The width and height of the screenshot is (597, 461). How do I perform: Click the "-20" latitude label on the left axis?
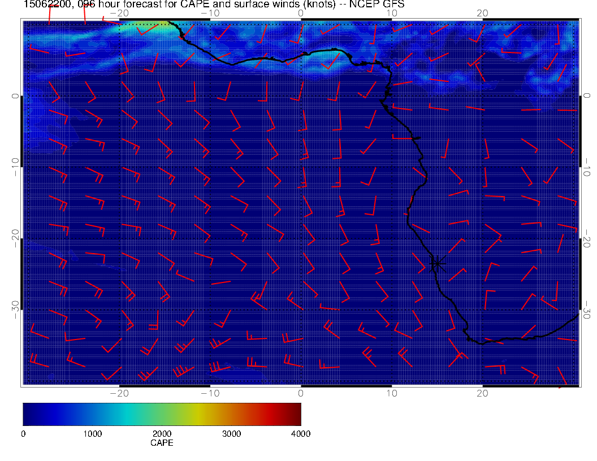click(15, 238)
